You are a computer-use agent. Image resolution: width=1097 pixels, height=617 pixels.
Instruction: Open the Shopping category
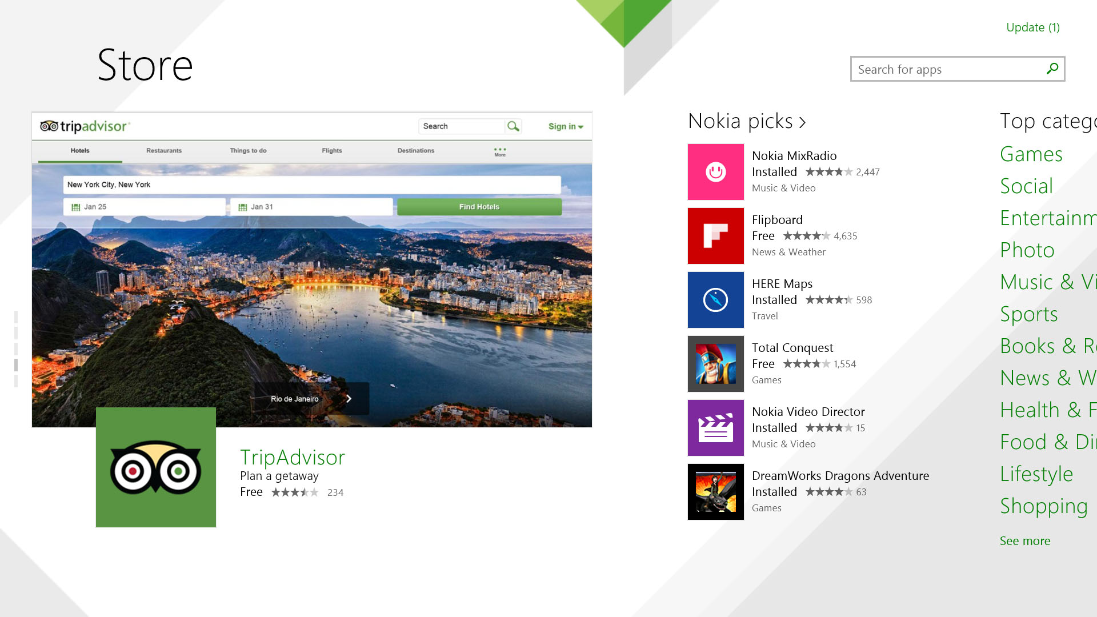[x=1044, y=506]
